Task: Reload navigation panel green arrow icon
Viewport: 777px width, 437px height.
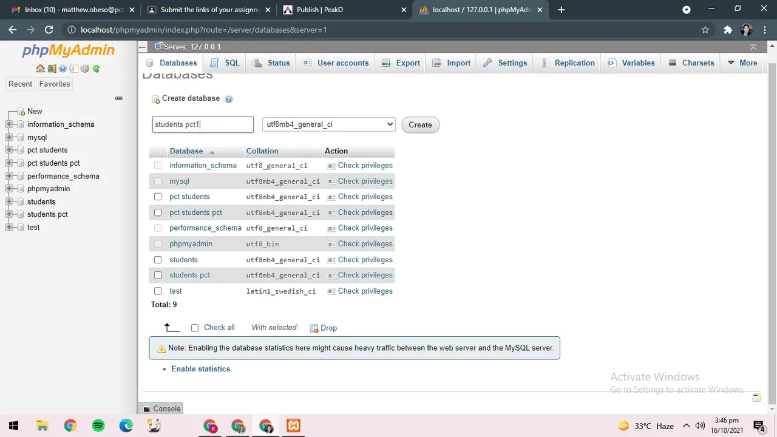Action: 96,69
